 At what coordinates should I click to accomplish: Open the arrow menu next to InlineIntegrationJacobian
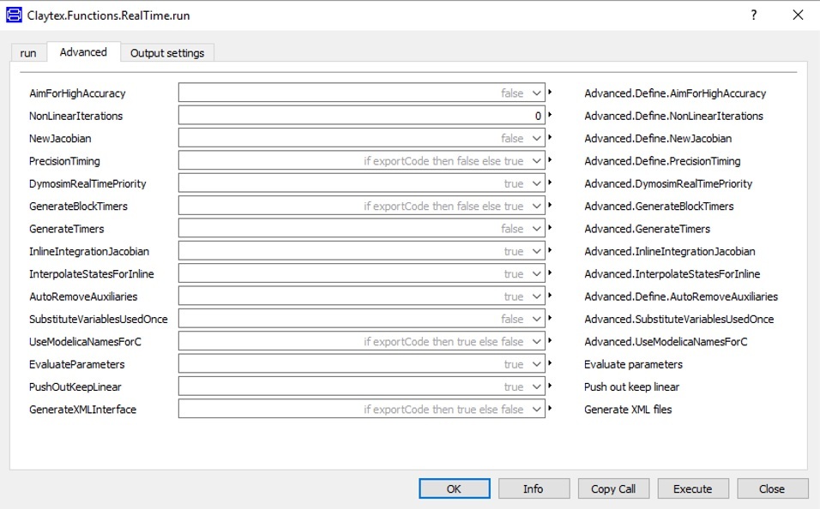tap(550, 250)
